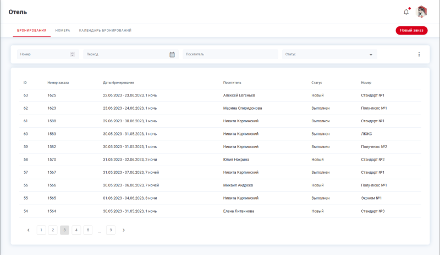Click the ID column header
Image resolution: width=440 pixels, height=255 pixels.
[25, 83]
